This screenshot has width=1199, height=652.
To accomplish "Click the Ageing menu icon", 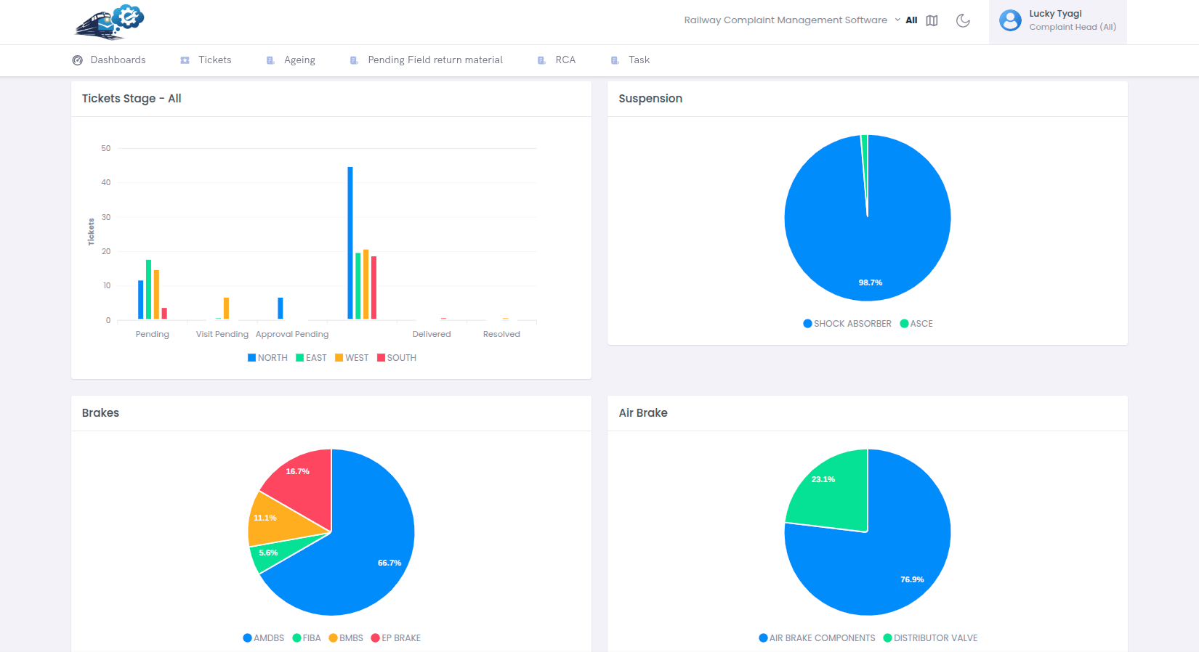I will pyautogui.click(x=270, y=60).
